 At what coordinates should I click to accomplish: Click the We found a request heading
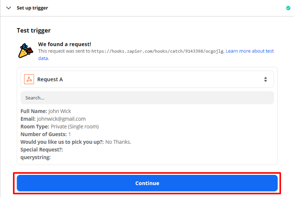(x=65, y=44)
